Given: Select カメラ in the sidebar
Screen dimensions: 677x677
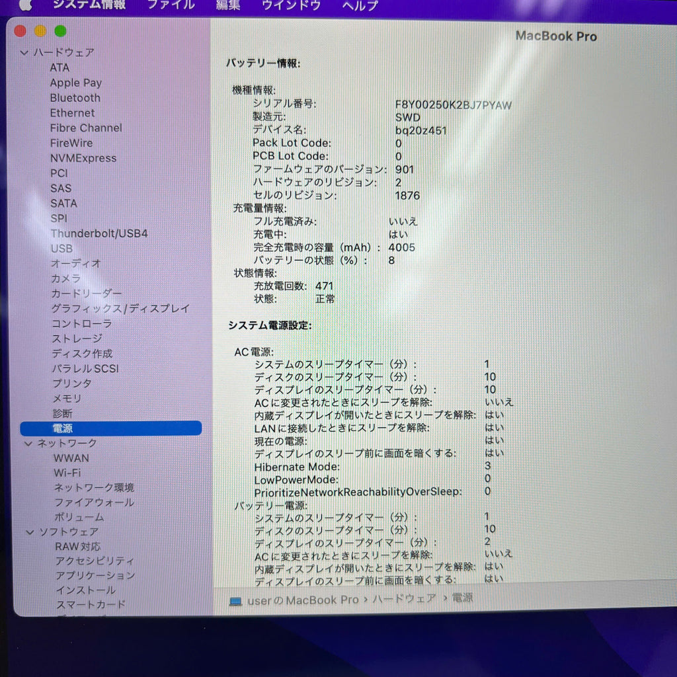Looking at the screenshot, I should (66, 278).
